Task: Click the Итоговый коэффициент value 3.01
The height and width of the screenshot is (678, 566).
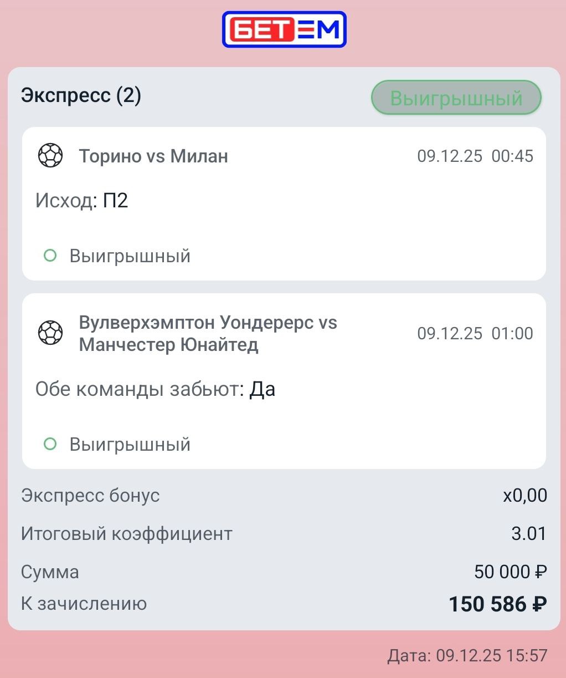Action: pos(529,533)
